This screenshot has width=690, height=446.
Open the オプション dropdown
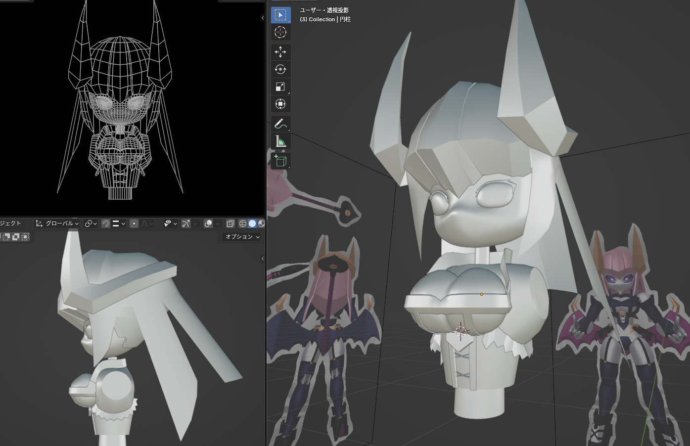[242, 237]
